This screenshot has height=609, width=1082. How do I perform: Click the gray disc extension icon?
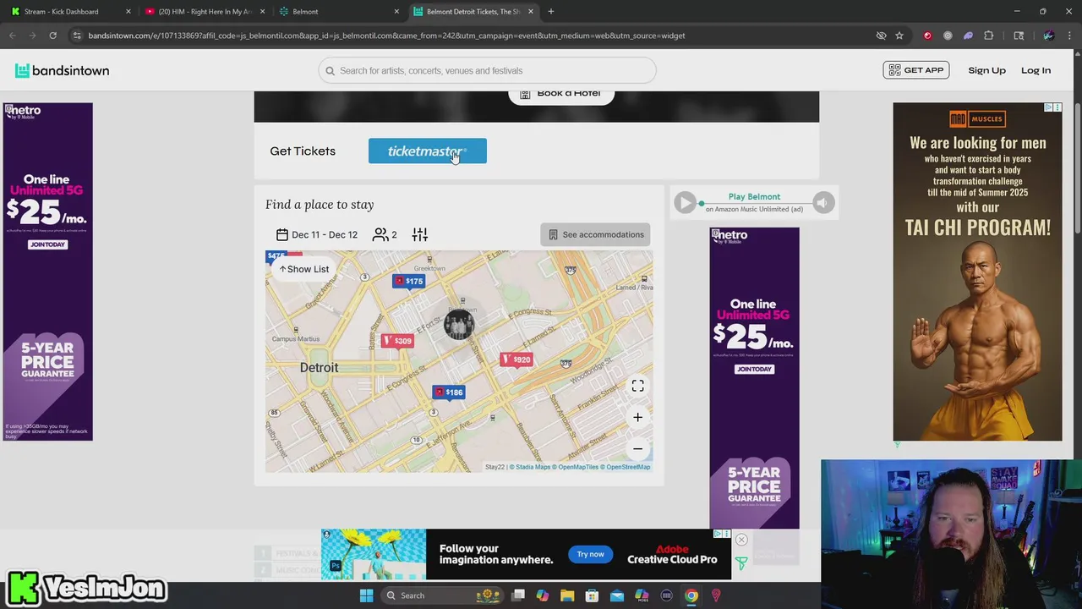(x=948, y=36)
